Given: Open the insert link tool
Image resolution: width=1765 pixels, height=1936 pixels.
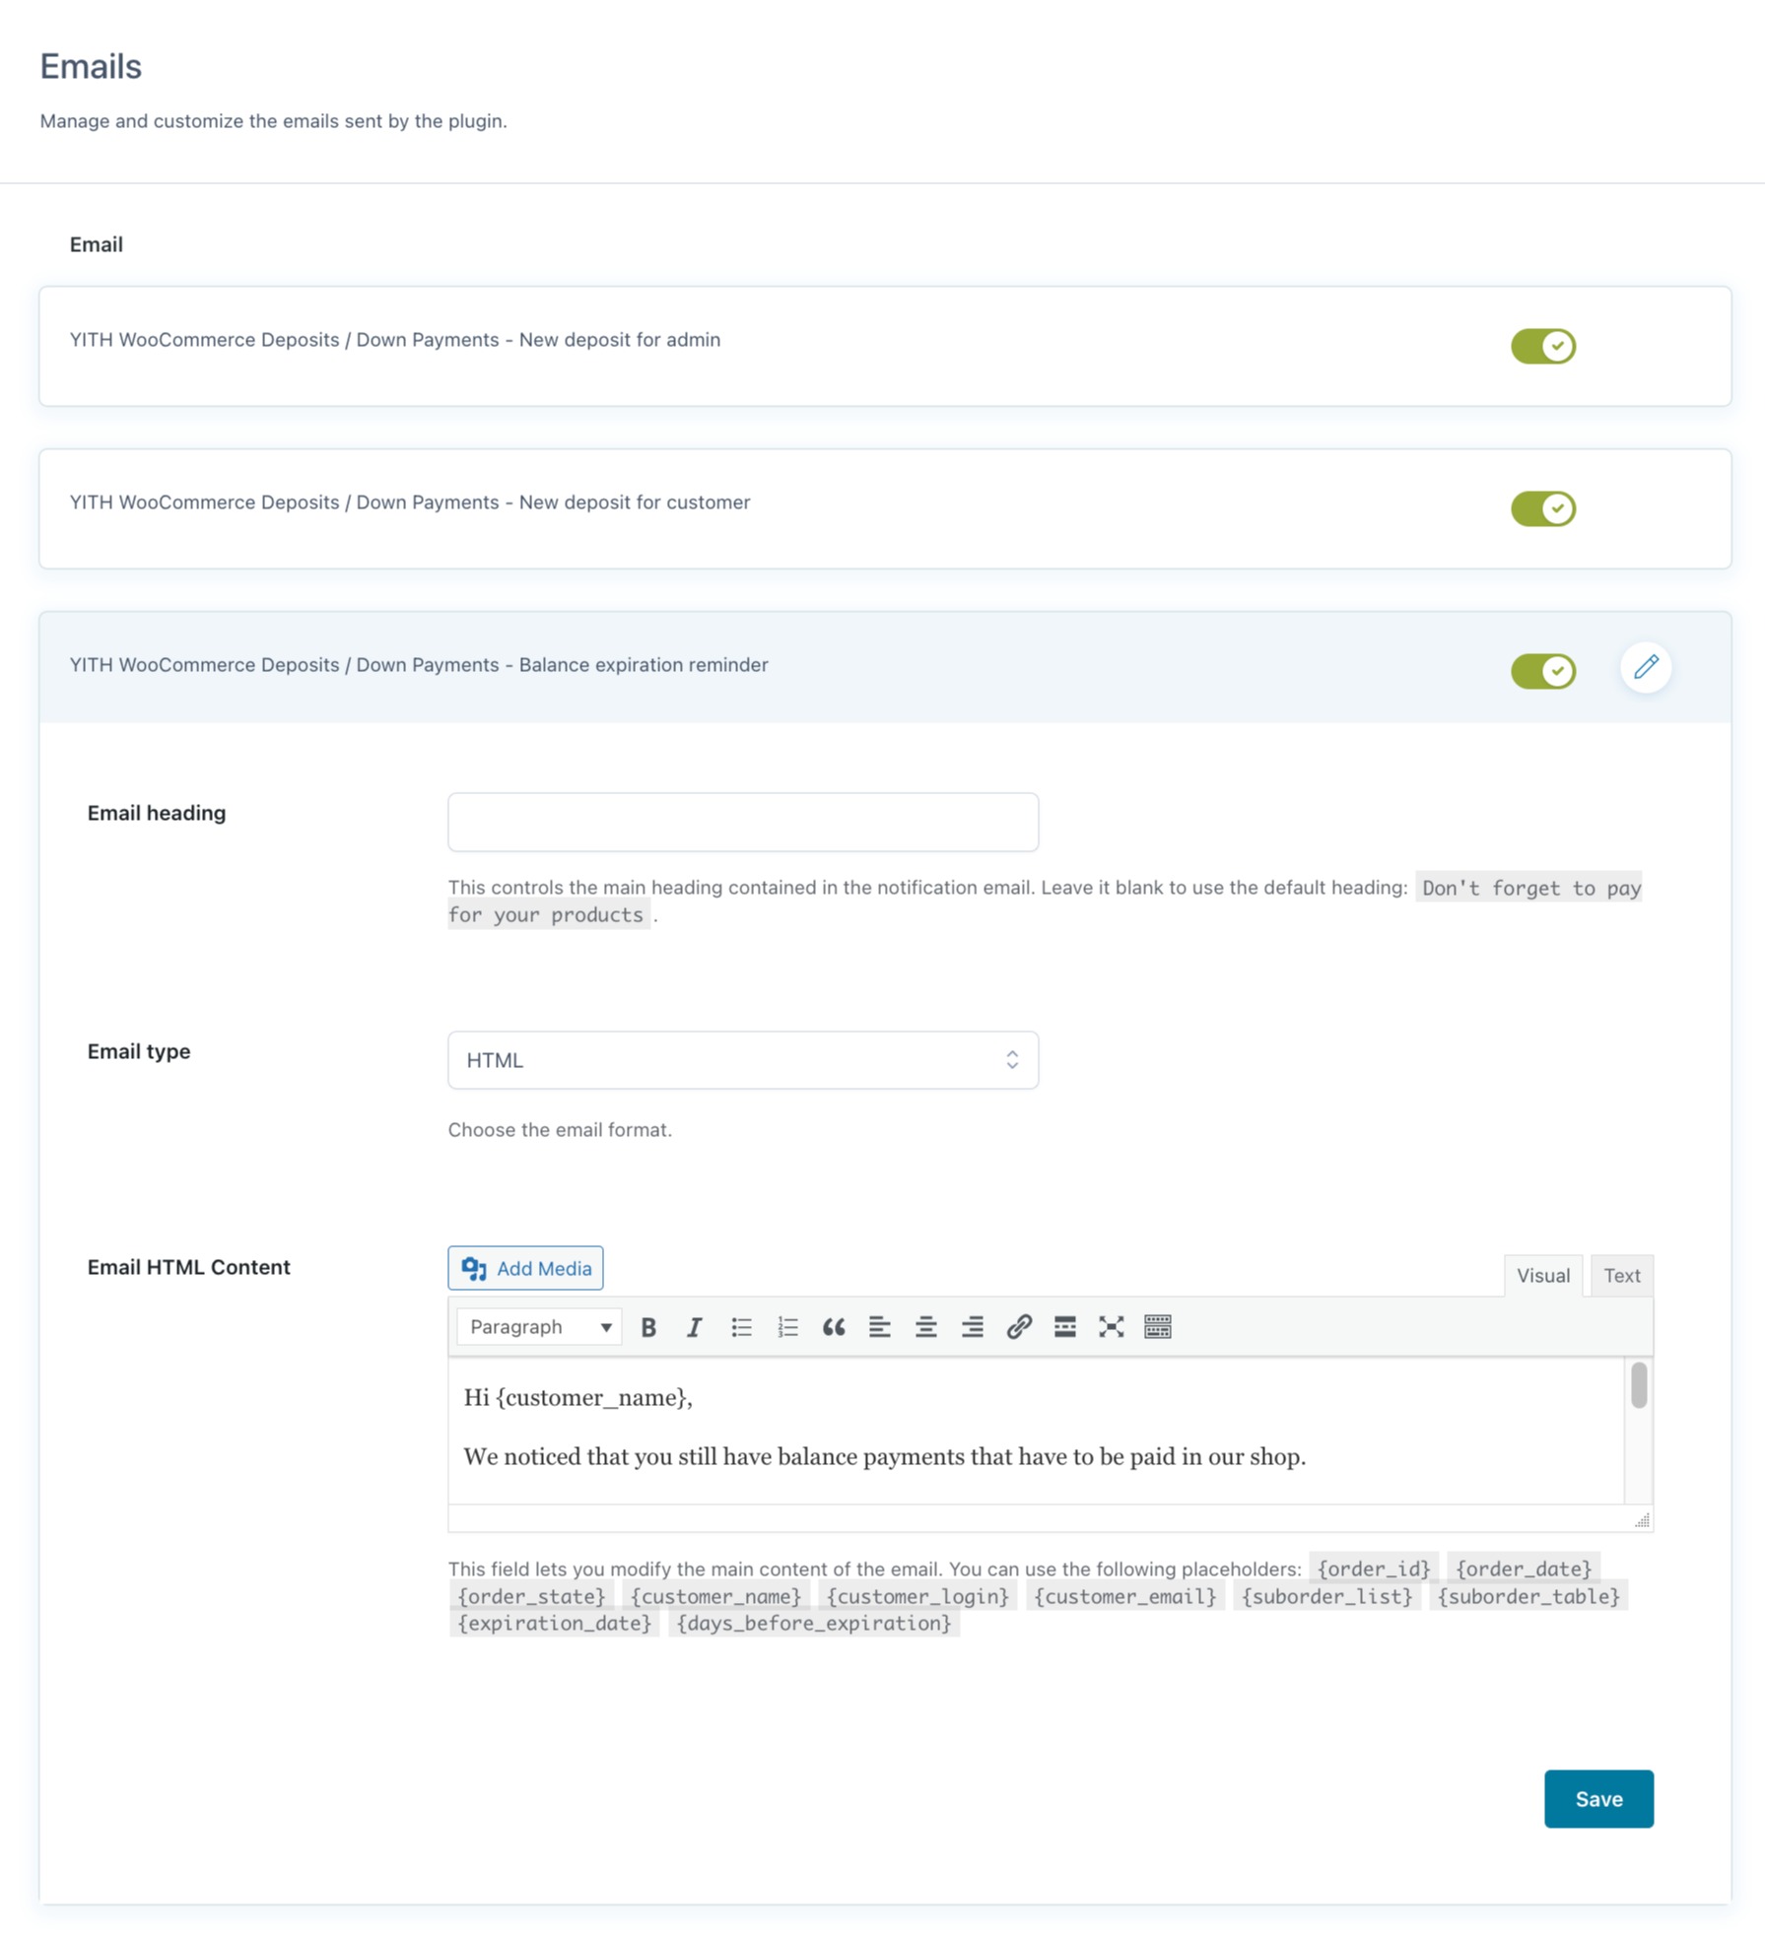Looking at the screenshot, I should coord(1019,1327).
